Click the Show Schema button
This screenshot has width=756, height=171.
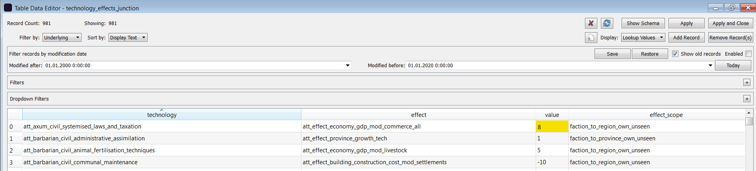pos(643,23)
